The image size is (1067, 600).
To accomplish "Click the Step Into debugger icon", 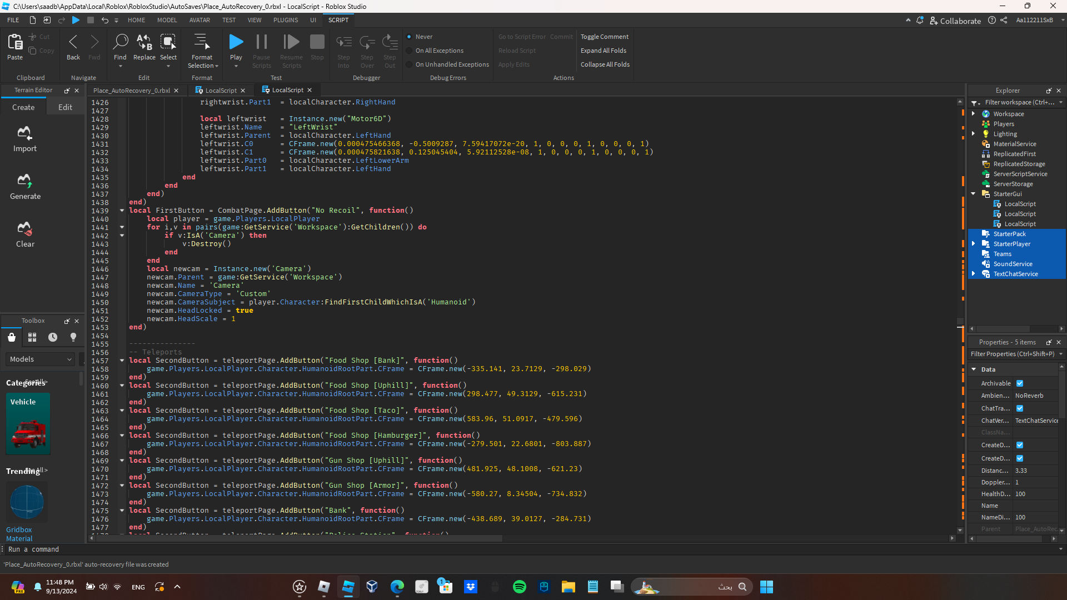I will pos(344,42).
